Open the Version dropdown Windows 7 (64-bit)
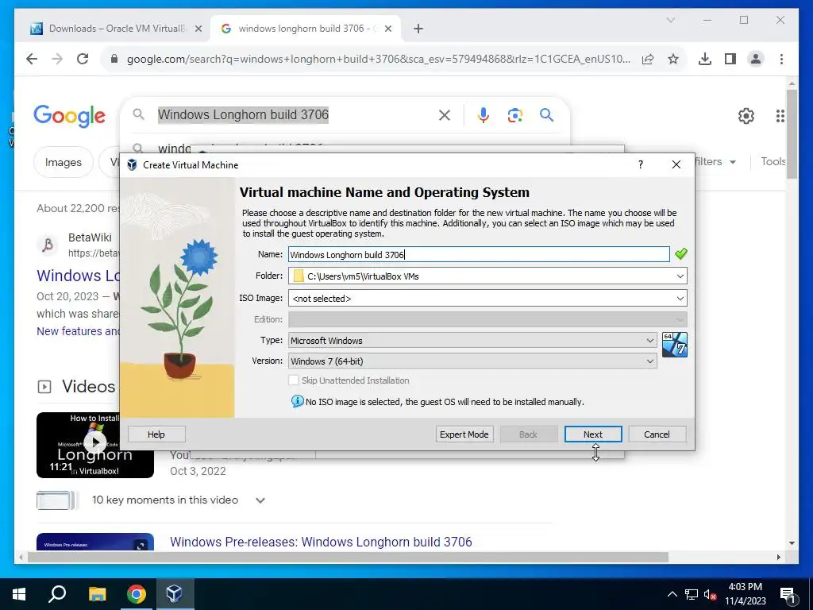Screen dimensions: 813x610 coord(472,361)
